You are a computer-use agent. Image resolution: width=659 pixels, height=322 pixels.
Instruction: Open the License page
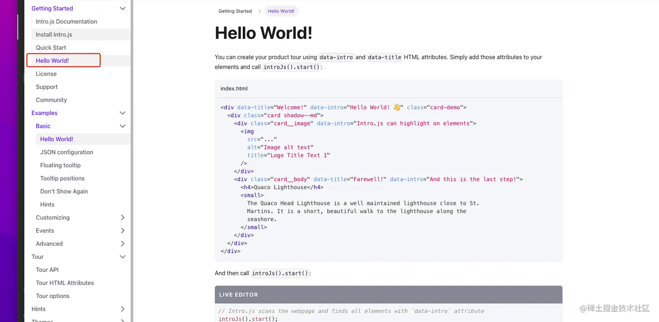[x=46, y=74]
